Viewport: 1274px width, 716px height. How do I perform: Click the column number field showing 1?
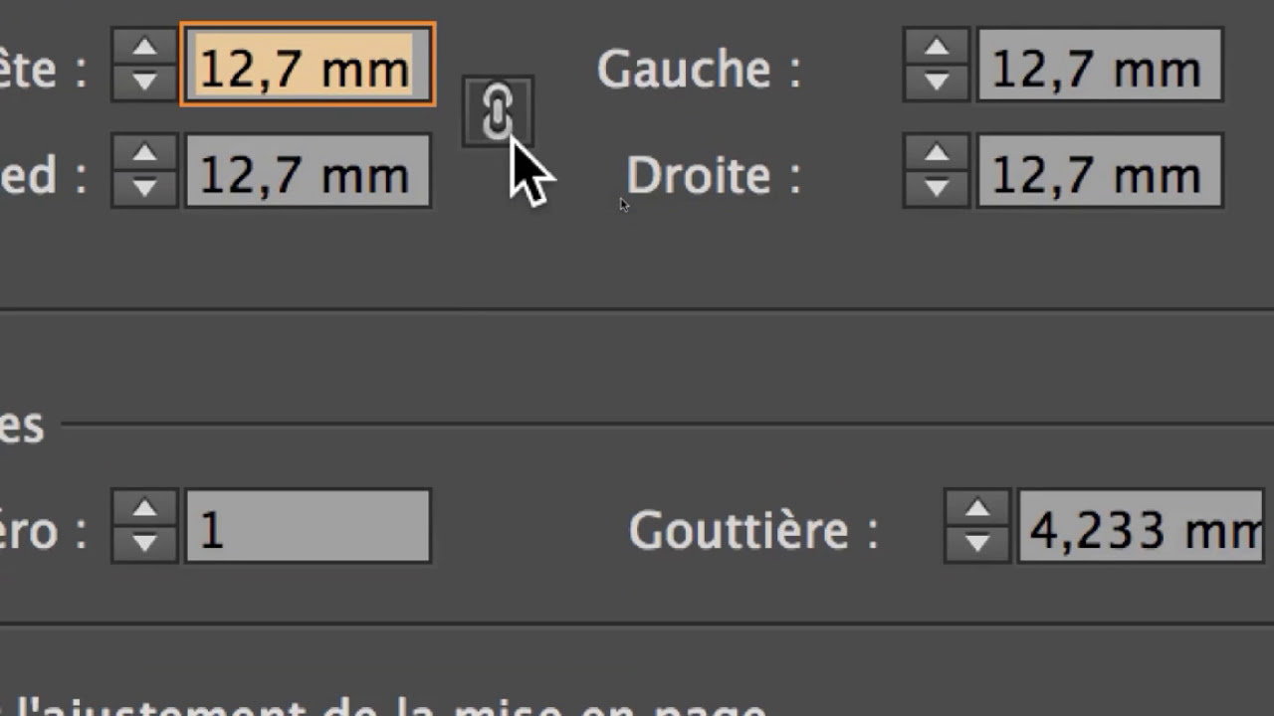(x=307, y=527)
